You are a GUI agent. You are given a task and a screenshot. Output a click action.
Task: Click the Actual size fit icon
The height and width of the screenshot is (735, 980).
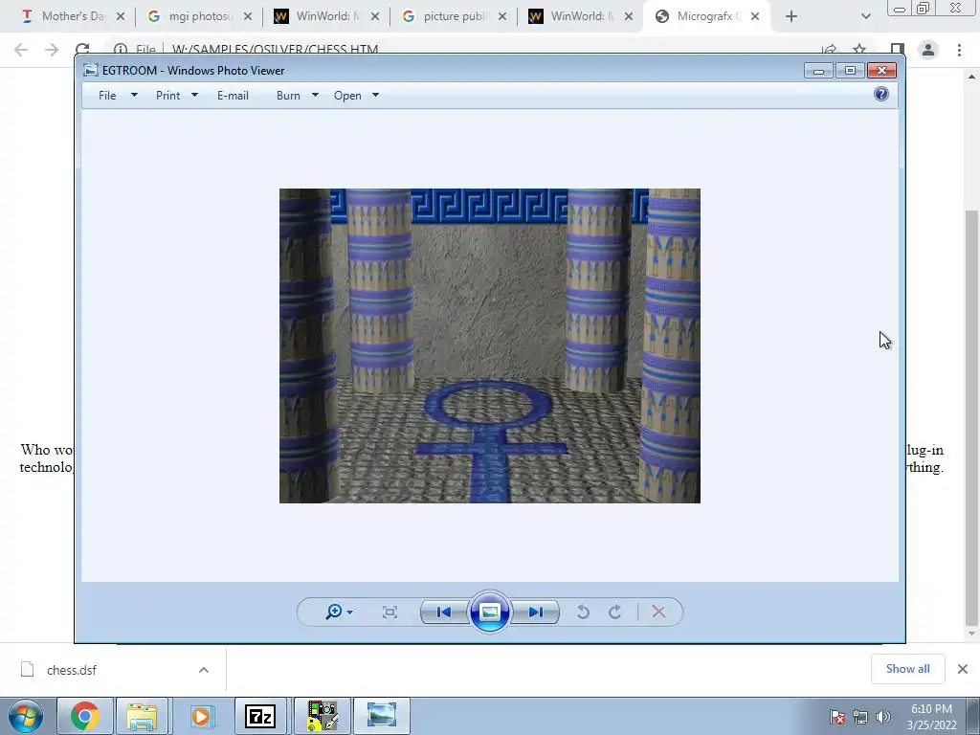[x=390, y=612]
